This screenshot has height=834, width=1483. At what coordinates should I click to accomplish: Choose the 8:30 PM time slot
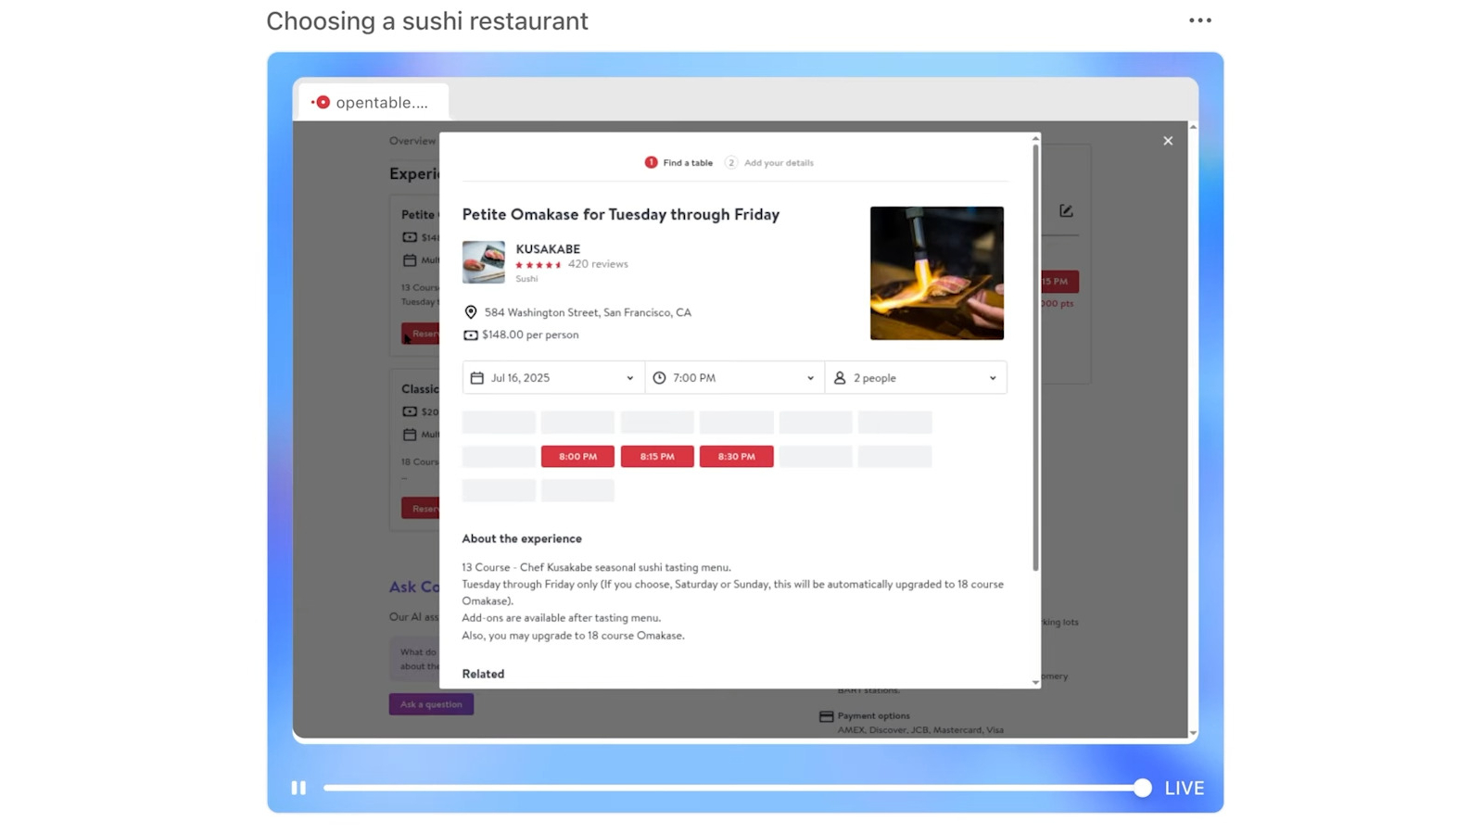(x=736, y=456)
